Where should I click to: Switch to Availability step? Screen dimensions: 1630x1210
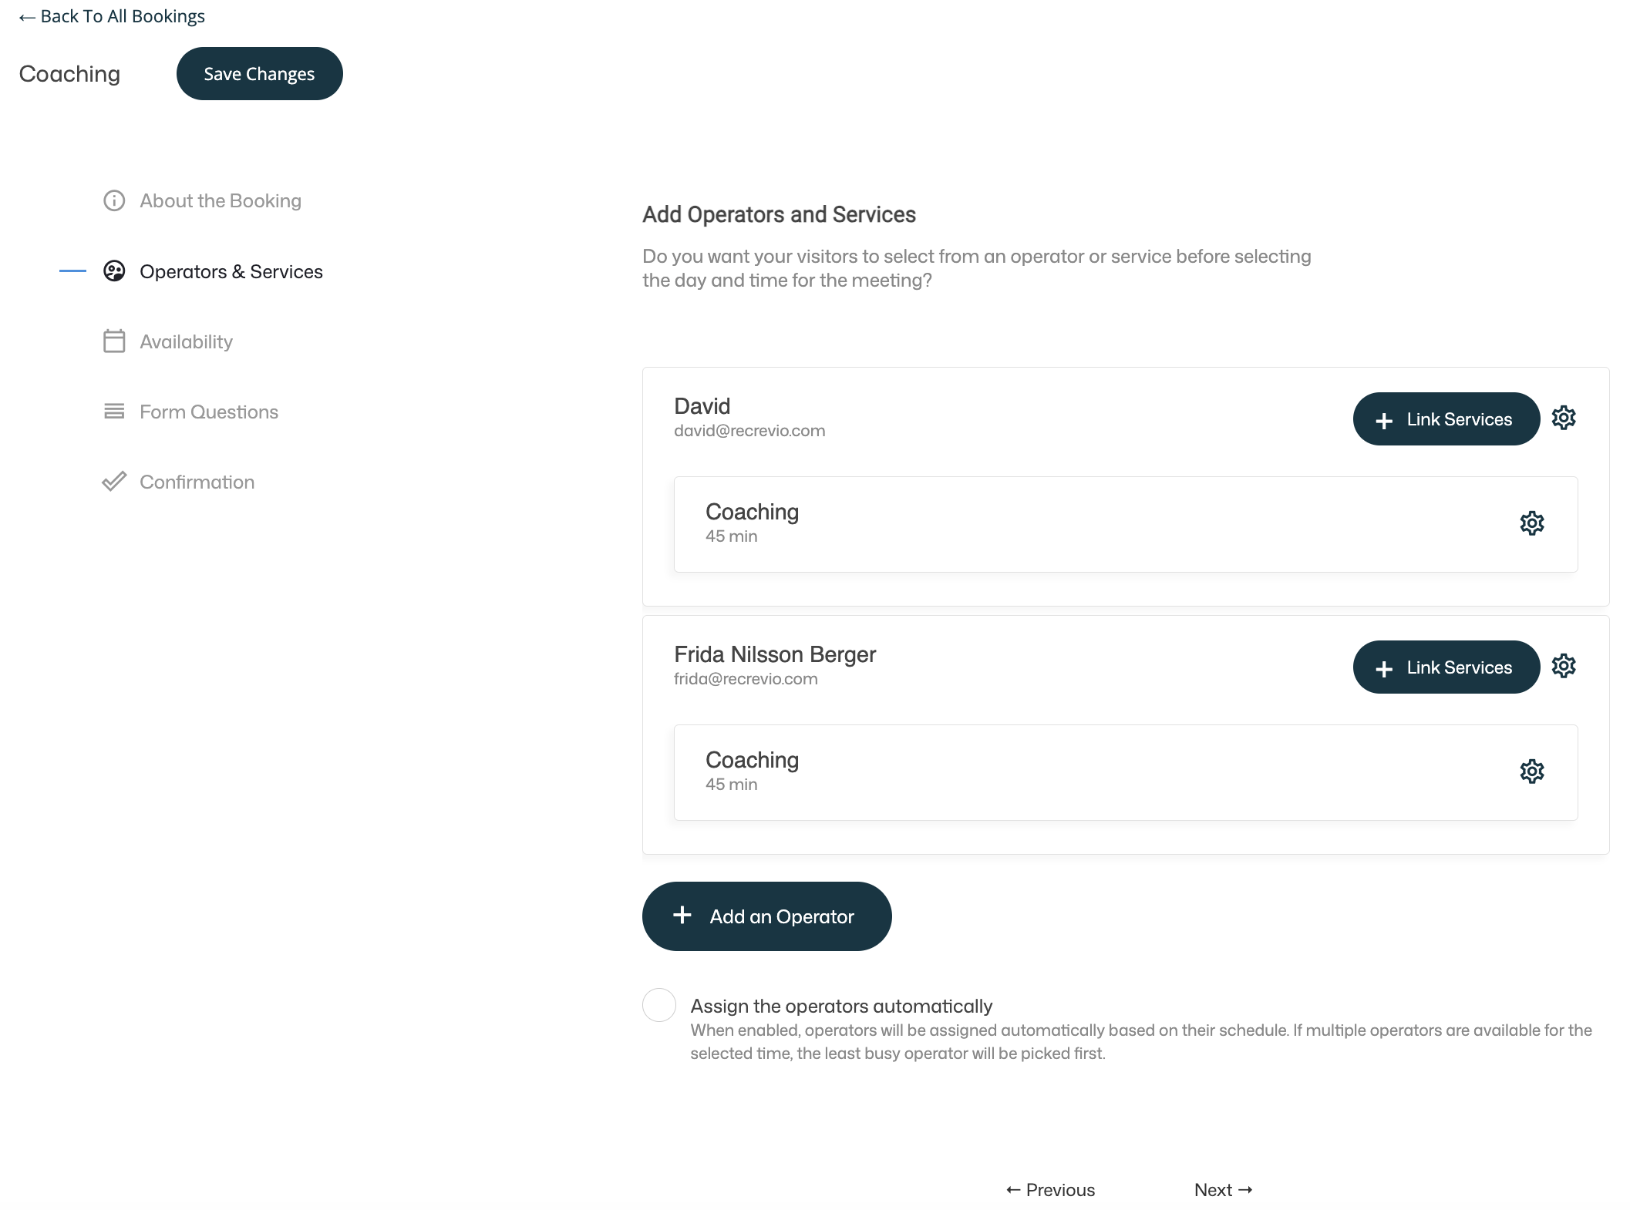pyautogui.click(x=186, y=342)
